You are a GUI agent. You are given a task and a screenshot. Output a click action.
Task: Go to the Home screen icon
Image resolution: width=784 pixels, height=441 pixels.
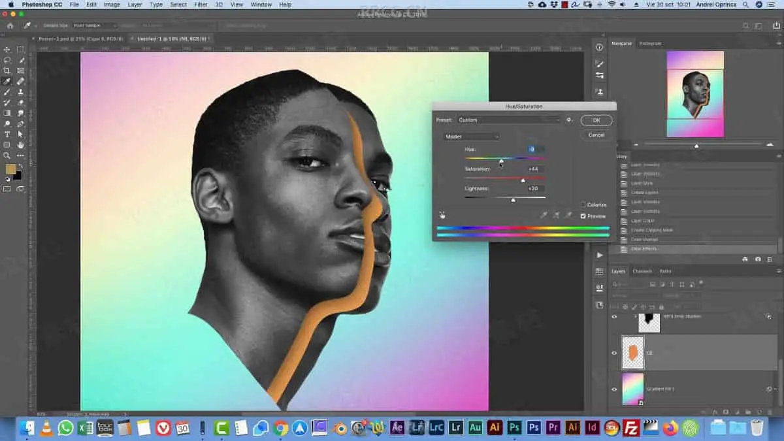point(10,25)
